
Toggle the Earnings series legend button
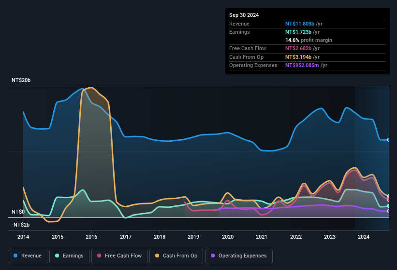pyautogui.click(x=69, y=256)
